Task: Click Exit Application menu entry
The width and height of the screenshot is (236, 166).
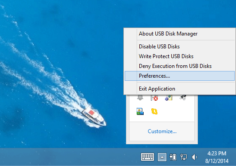Action: click(180, 89)
